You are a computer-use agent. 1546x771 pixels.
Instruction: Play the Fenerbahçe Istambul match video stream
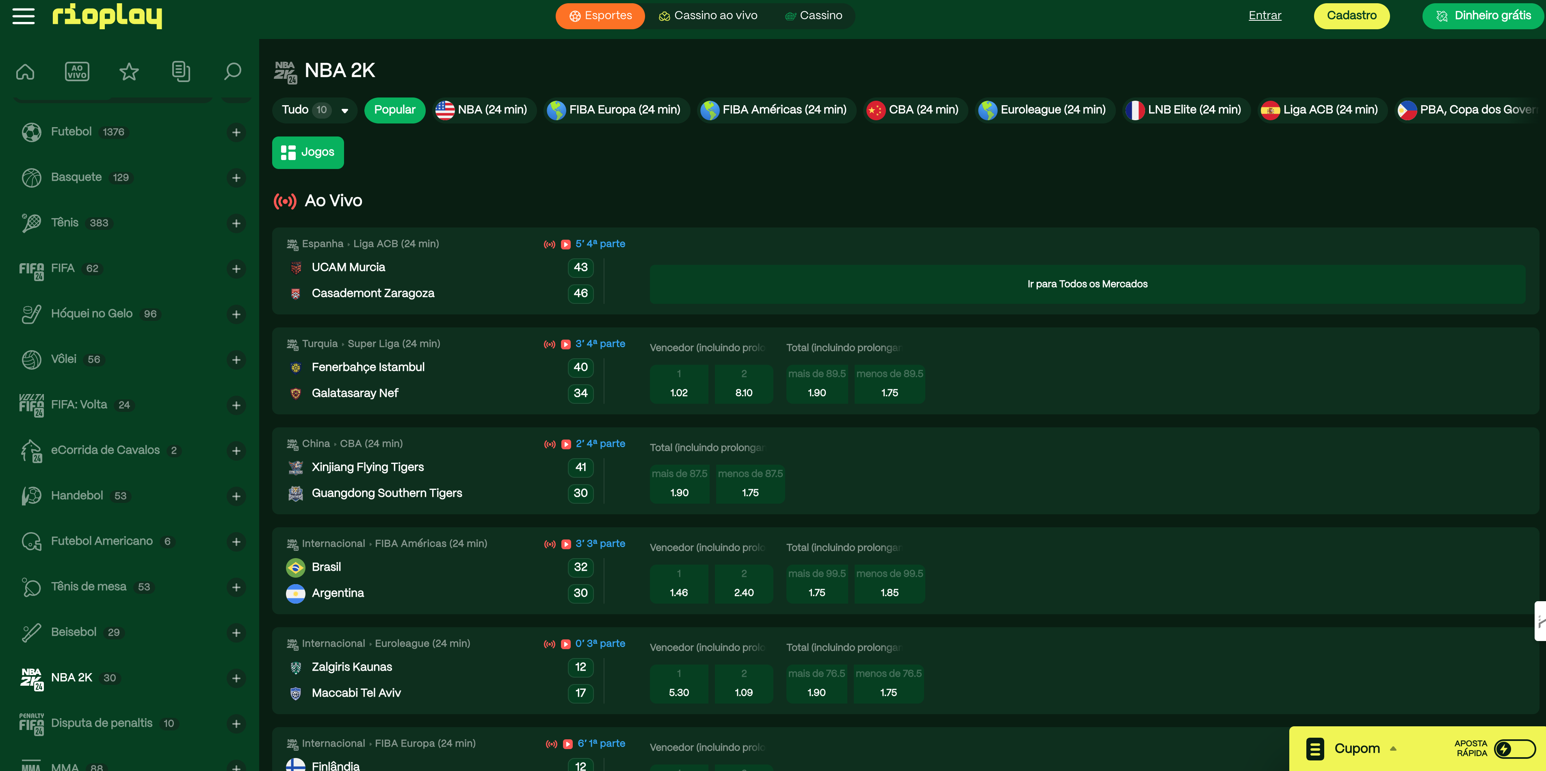coord(565,344)
